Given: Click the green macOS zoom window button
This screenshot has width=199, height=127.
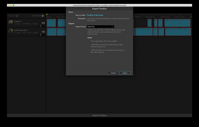Looking at the screenshot, I should click(x=14, y=5).
